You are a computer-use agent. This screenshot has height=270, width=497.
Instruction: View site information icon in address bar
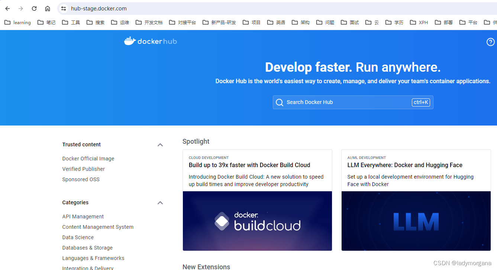pos(64,9)
